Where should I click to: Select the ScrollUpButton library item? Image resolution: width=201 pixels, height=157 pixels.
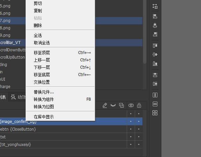(x=13, y=57)
